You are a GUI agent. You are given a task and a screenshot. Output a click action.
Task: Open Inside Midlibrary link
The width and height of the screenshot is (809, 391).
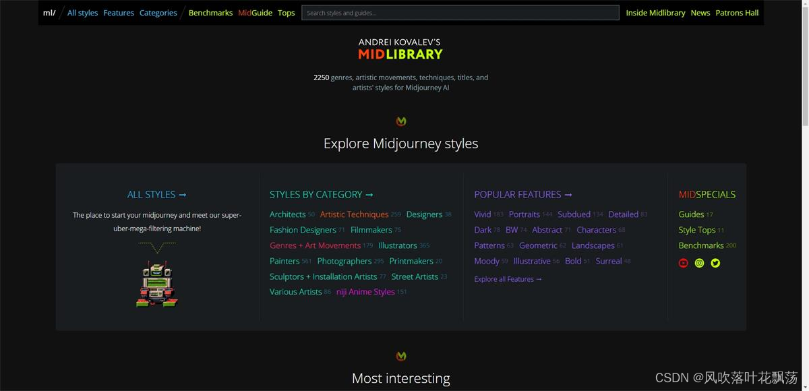[655, 13]
